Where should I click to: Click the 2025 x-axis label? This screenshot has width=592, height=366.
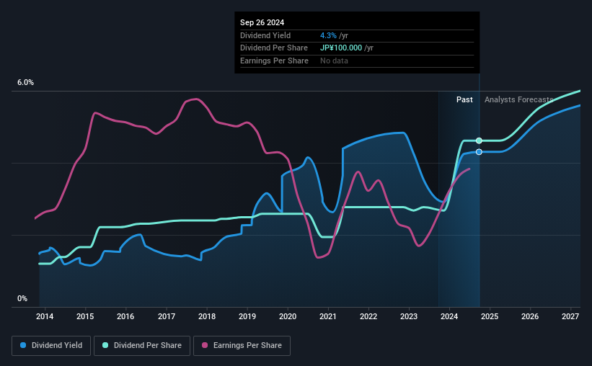[x=490, y=316]
